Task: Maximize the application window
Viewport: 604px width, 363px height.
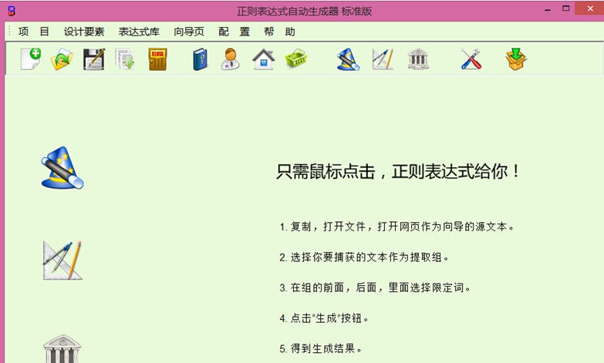Action: click(x=566, y=8)
